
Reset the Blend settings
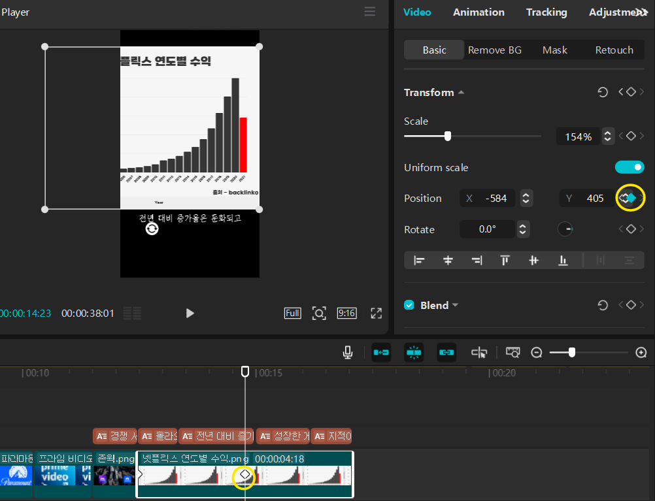point(602,305)
